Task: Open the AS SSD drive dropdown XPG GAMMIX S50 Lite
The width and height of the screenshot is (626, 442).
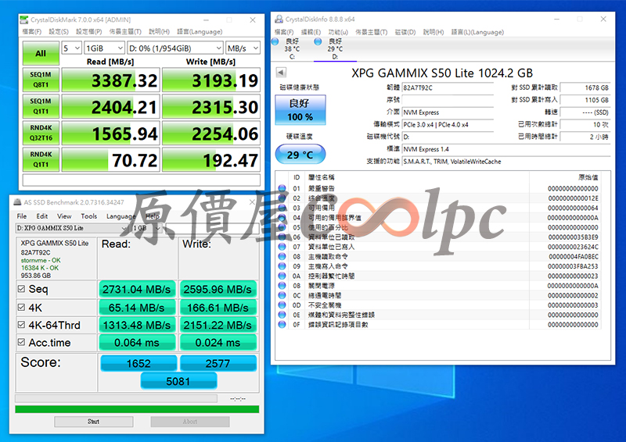Action: pos(71,228)
